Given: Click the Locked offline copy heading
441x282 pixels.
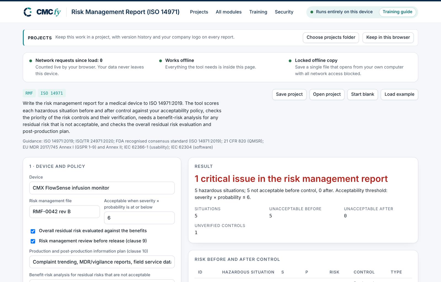Looking at the screenshot, I should point(316,60).
